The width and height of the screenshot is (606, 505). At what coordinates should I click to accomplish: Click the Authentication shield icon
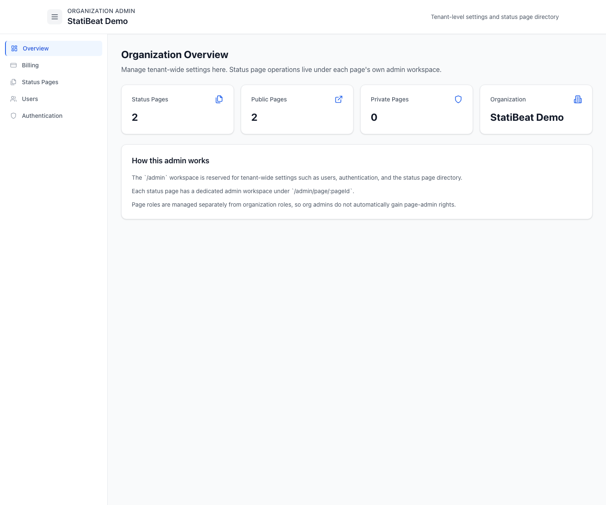(14, 115)
